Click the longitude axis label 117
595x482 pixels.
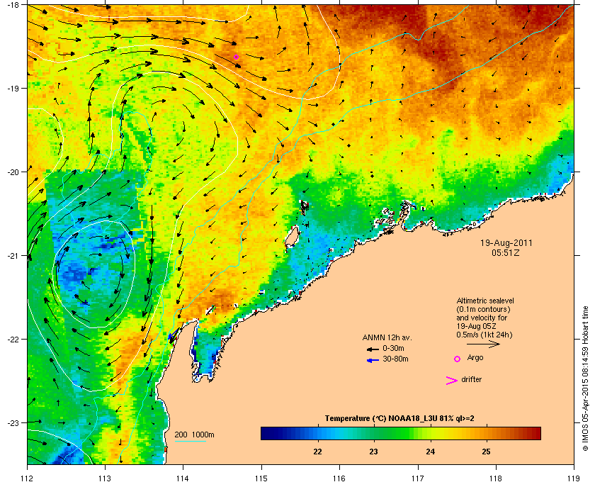point(418,478)
